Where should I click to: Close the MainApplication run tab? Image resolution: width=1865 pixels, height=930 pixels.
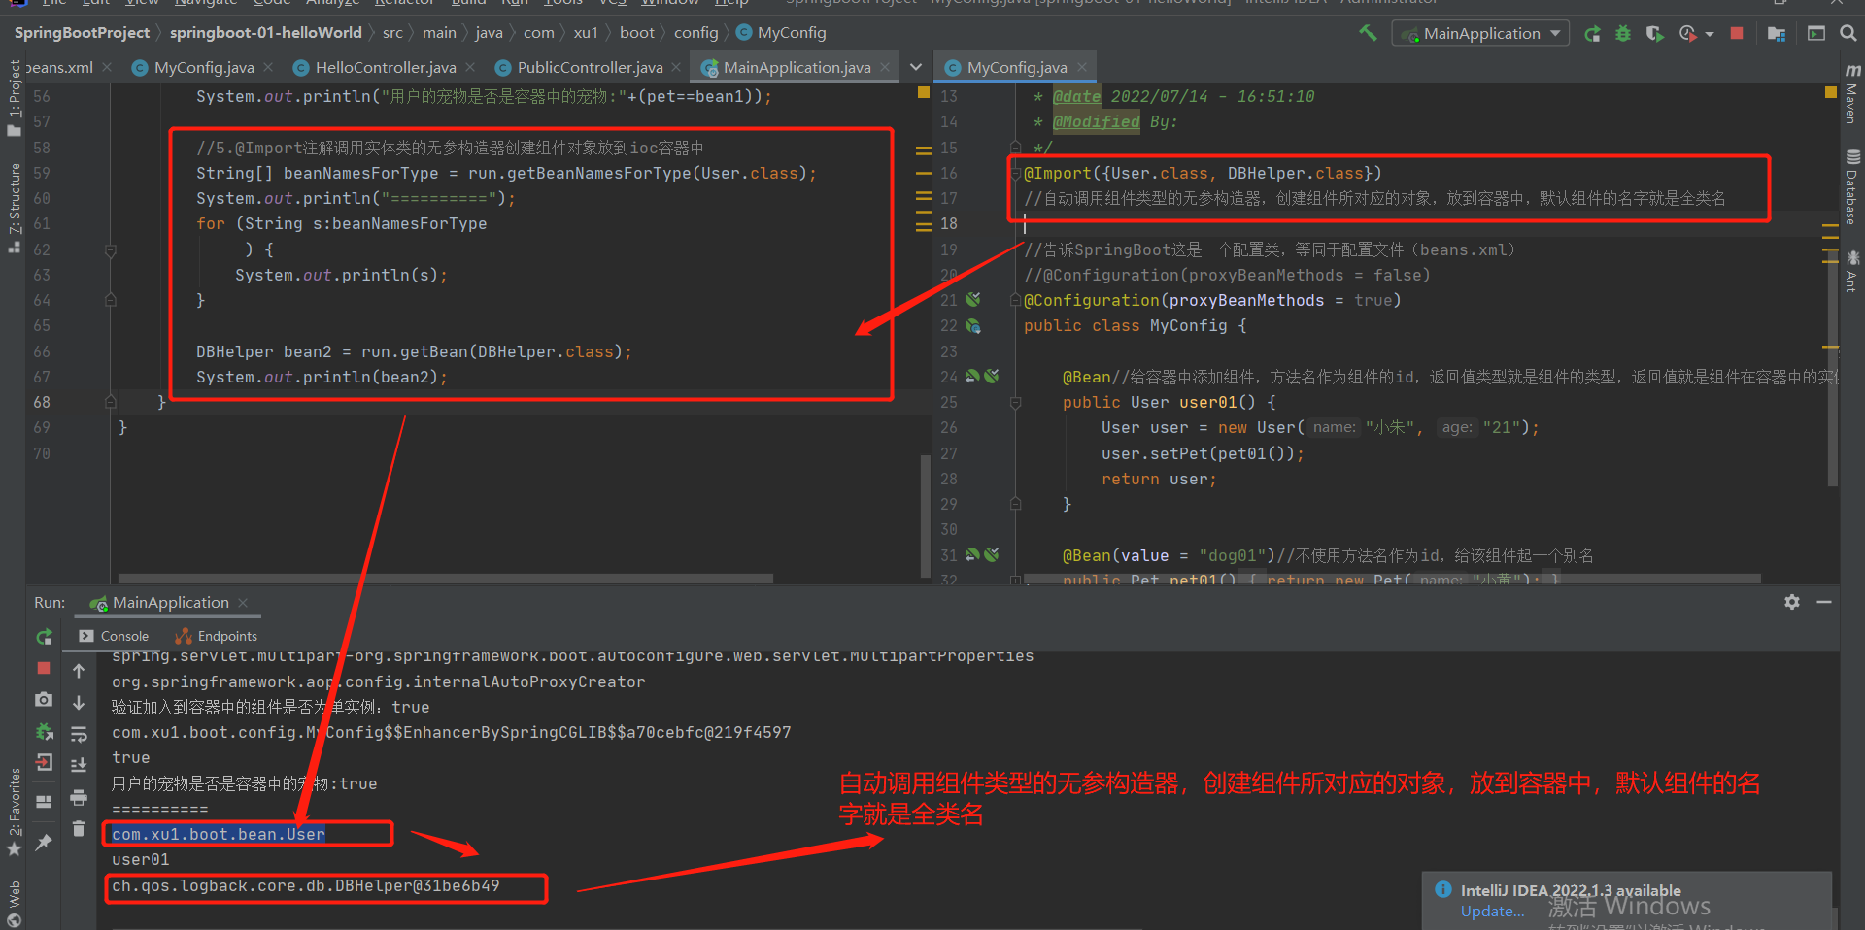tap(243, 603)
